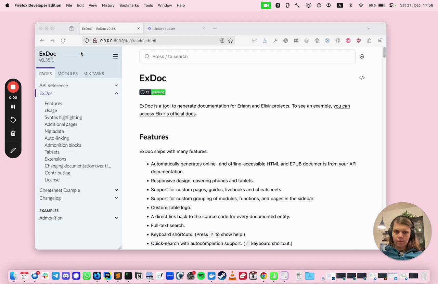Open developer tools wrench icon

click(x=275, y=41)
